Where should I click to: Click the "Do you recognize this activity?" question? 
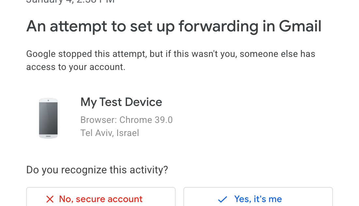point(97,170)
